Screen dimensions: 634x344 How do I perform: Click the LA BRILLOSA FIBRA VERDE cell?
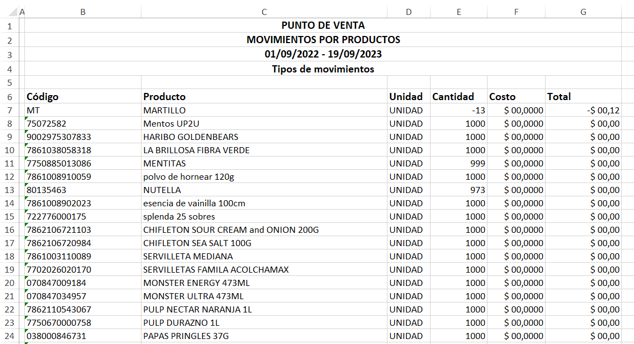point(264,150)
